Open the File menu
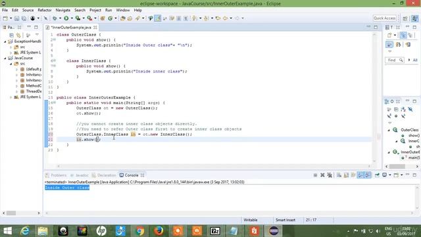421x237 pixels. [x=5, y=11]
